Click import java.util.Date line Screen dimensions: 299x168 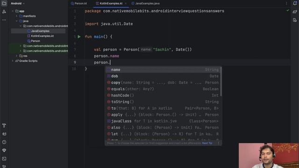pos(109,24)
